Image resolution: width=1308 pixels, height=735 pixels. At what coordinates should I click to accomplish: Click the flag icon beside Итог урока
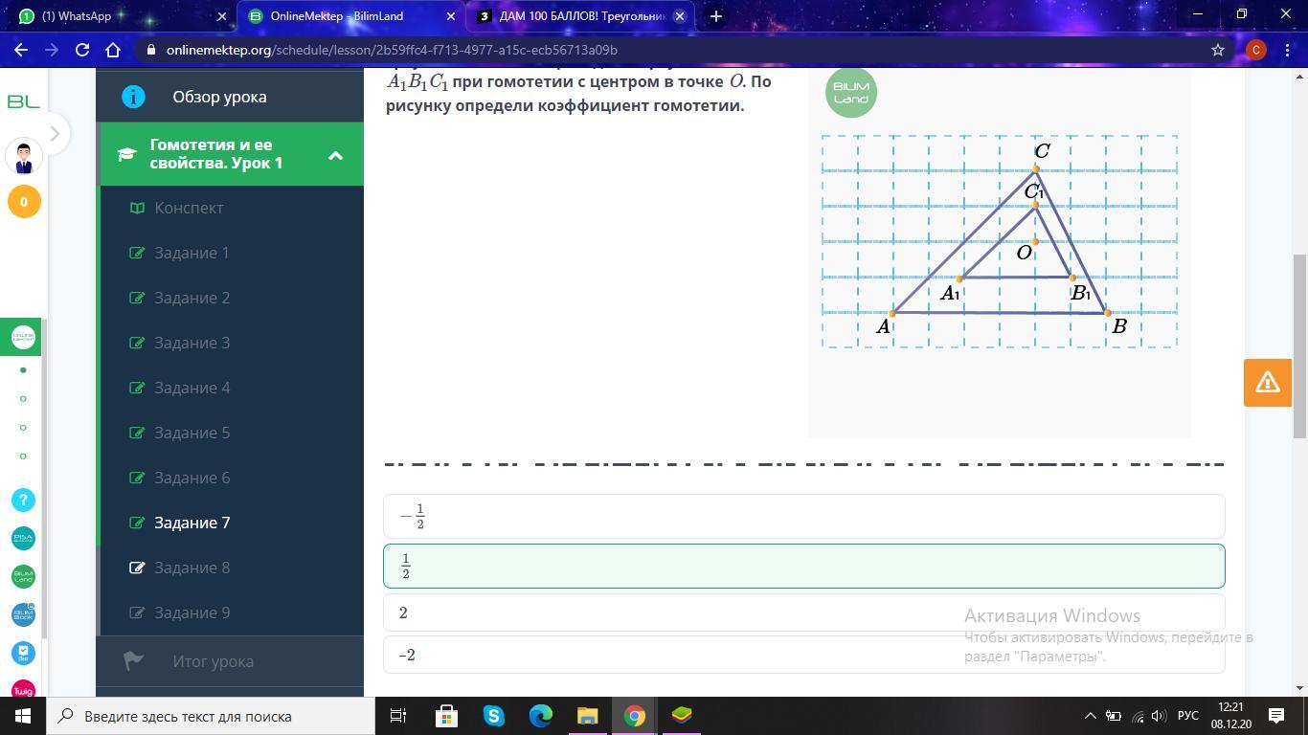133,660
